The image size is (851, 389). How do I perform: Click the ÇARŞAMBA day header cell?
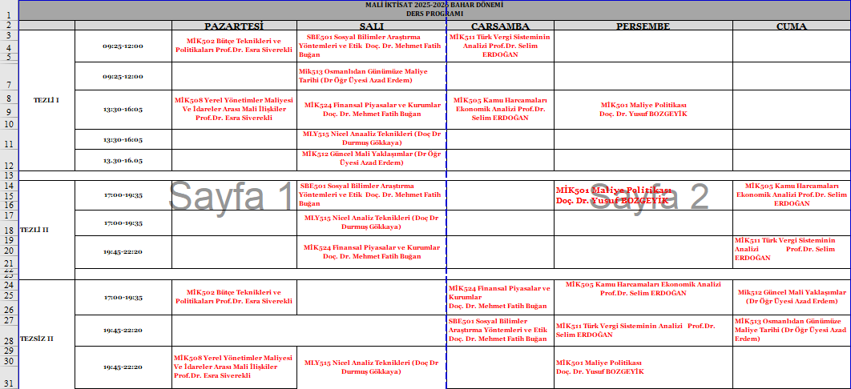499,26
